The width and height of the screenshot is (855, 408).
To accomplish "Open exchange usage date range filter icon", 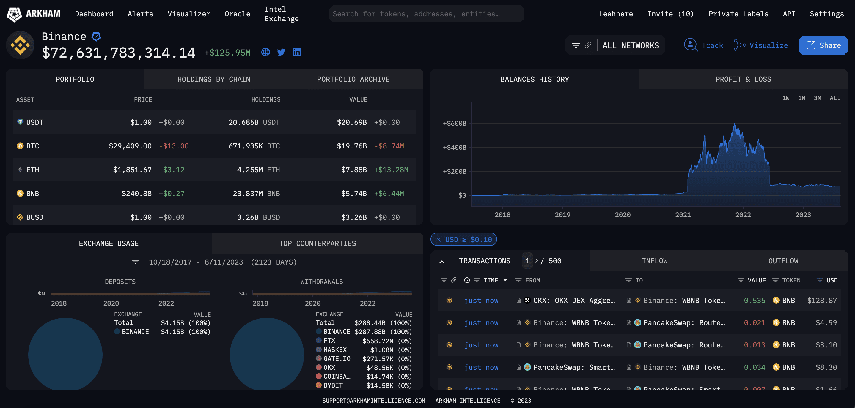I will (136, 262).
